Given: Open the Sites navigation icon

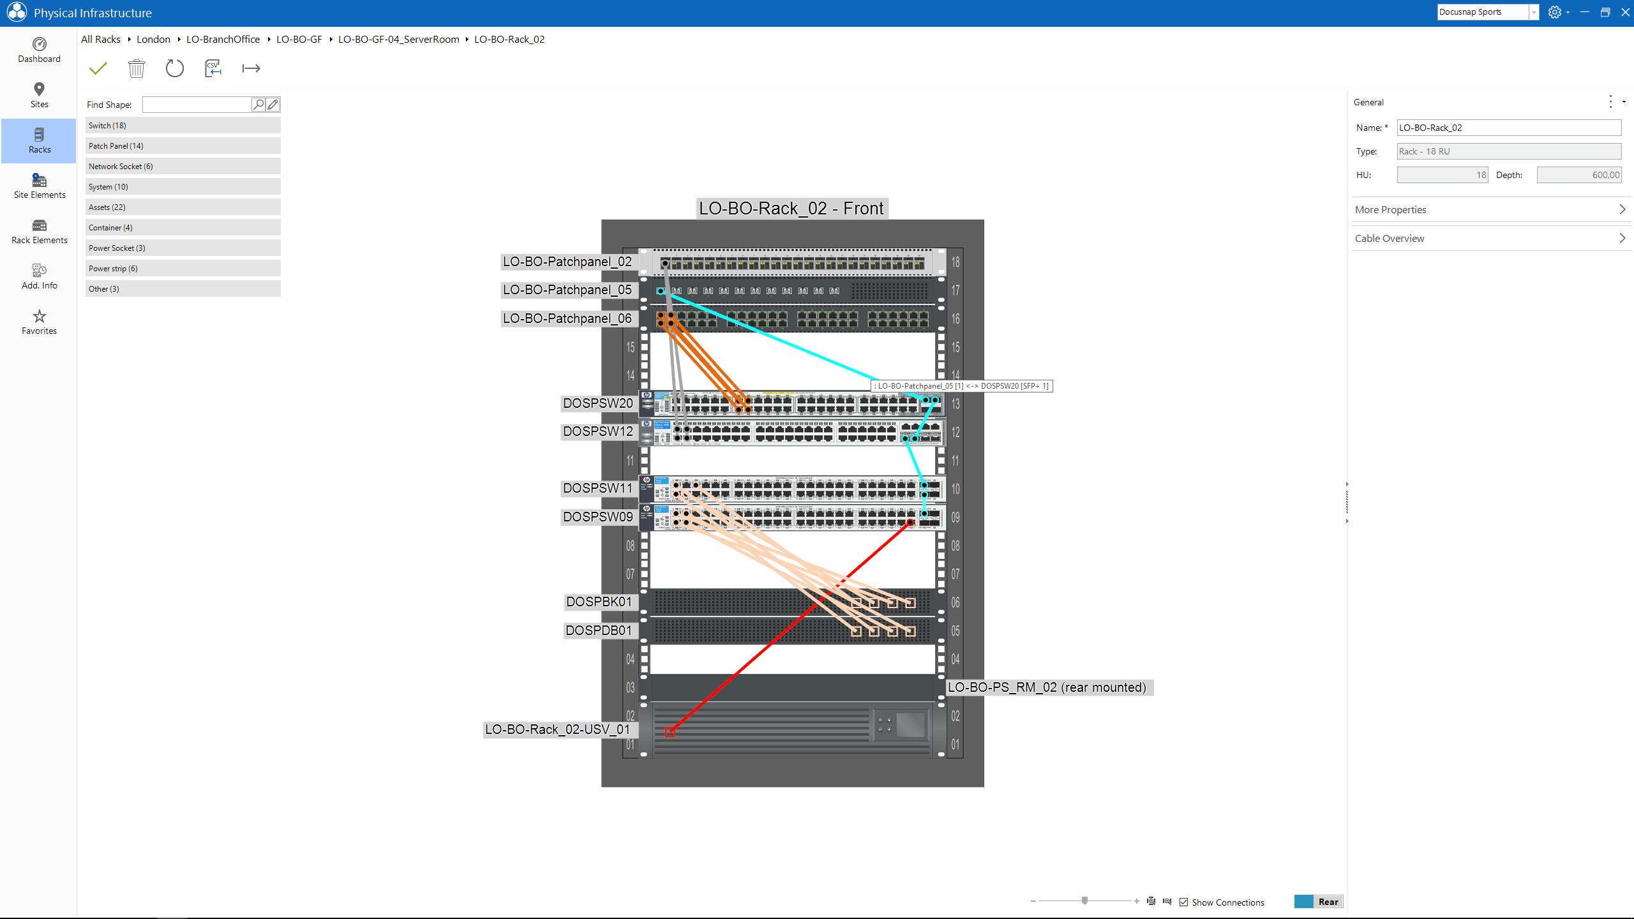Looking at the screenshot, I should (x=39, y=94).
